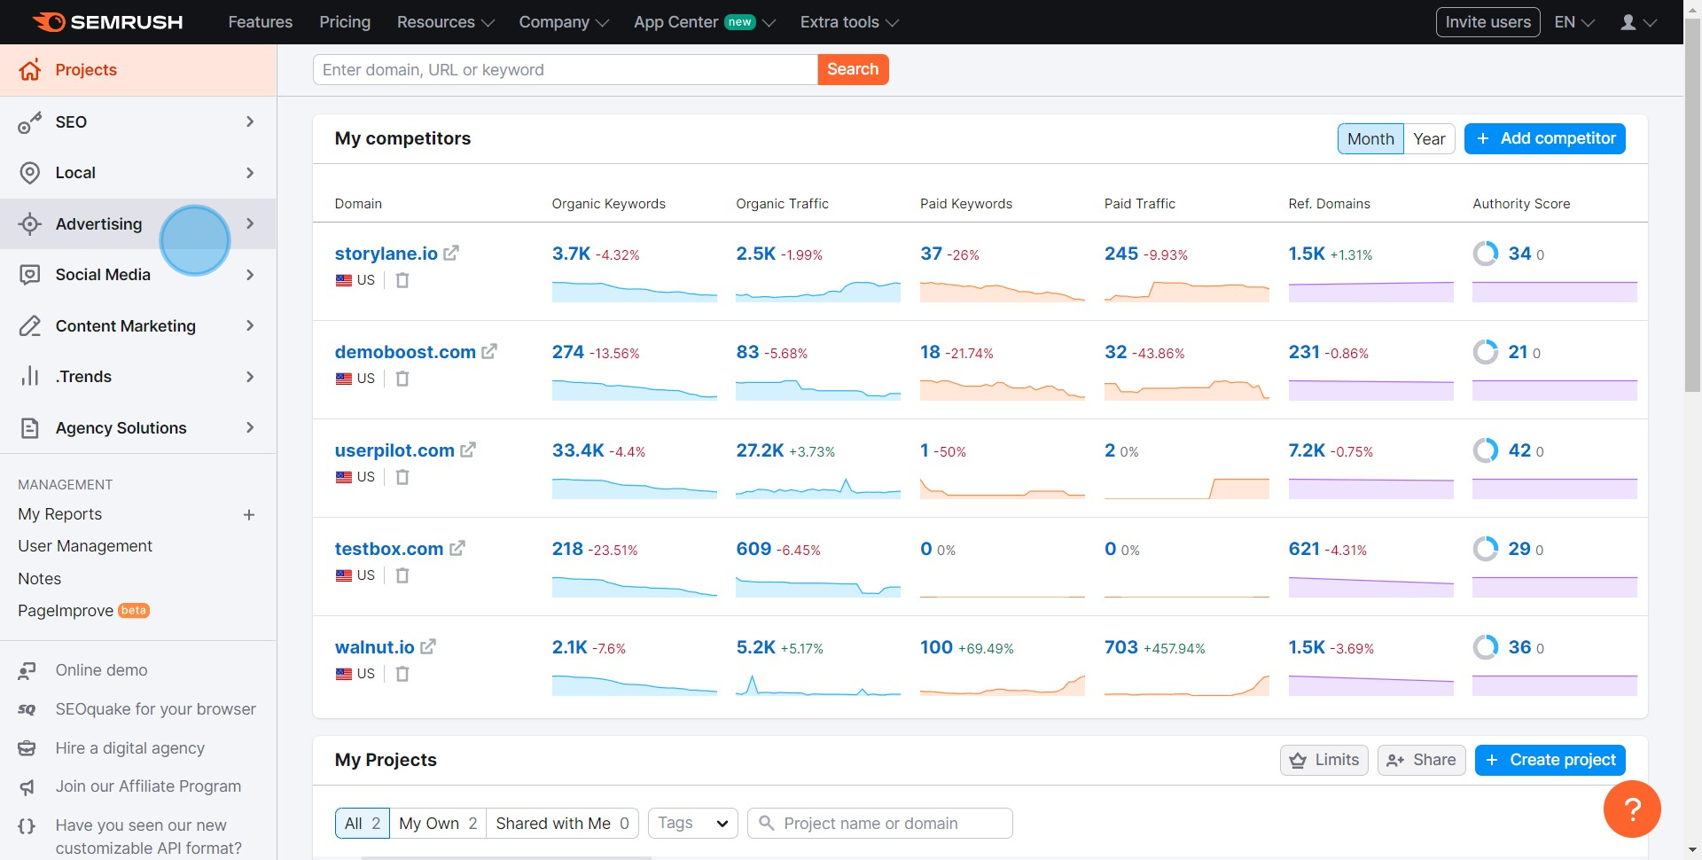Open the App Center menu

point(704,22)
